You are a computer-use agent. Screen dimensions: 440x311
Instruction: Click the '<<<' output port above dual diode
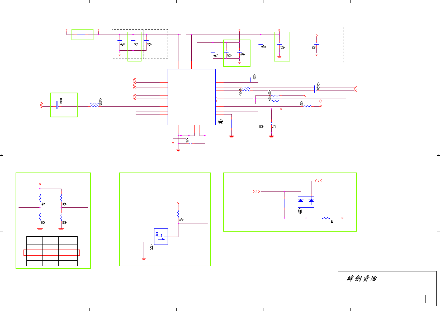coord(318,181)
